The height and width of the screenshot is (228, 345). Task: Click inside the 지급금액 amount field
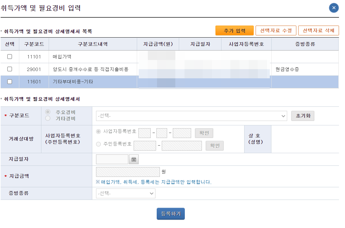pos(128,171)
